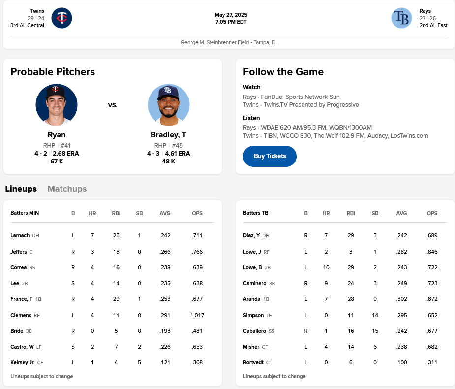Open pitcher Ryan's headshot photo
Screen dimensions: 455x389
click(x=57, y=105)
